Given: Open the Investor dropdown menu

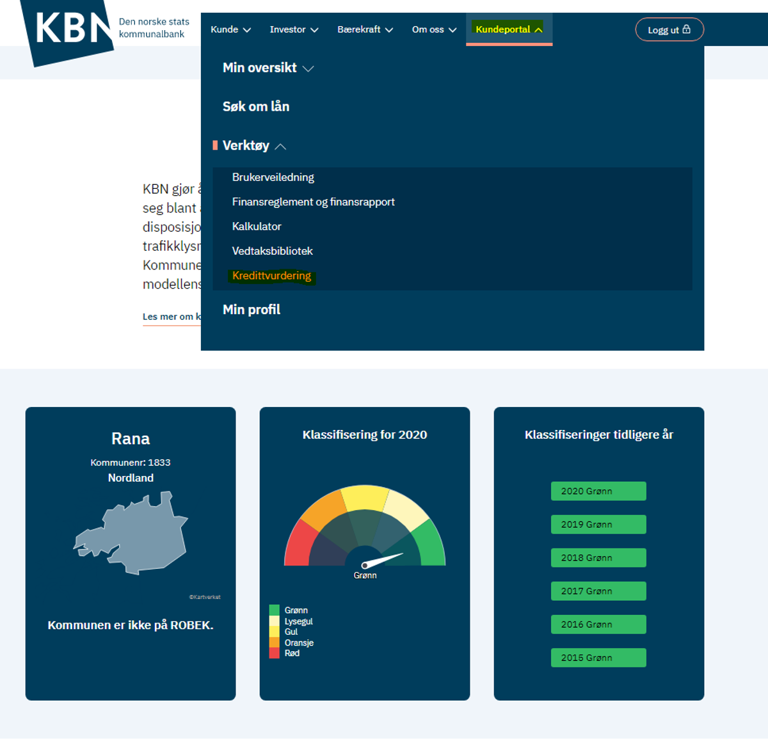Looking at the screenshot, I should tap(294, 29).
